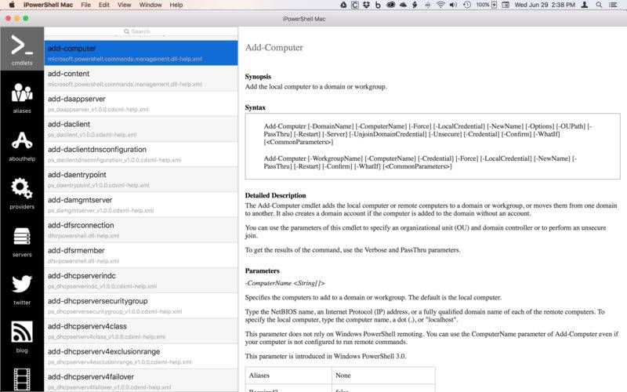
Task: Open the Notification Center icon
Action: pyautogui.click(x=613, y=5)
